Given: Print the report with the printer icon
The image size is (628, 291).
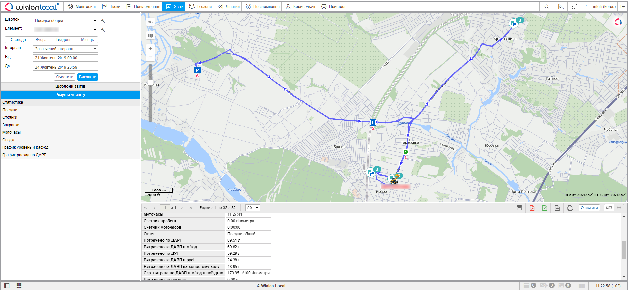Looking at the screenshot, I should (570, 208).
